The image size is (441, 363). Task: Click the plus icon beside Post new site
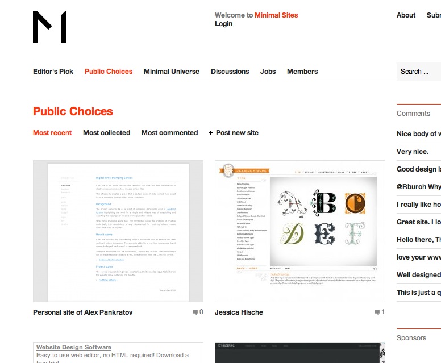point(211,133)
